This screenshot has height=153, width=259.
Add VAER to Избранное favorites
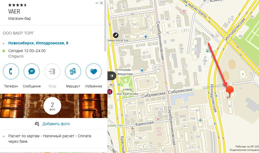click(x=93, y=72)
